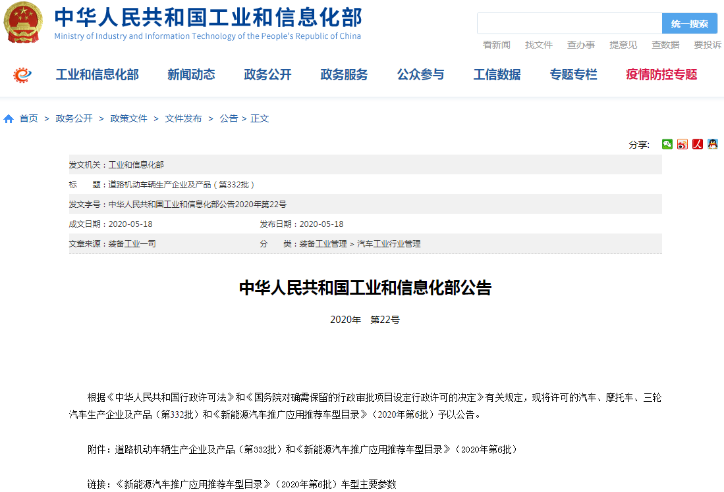Open the 专题专栏 menu item
The height and width of the screenshot is (492, 724).
(574, 75)
